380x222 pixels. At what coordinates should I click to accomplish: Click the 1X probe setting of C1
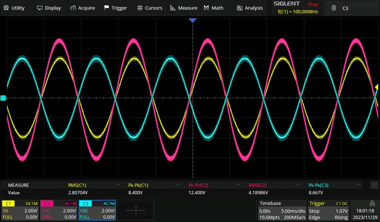5,211
